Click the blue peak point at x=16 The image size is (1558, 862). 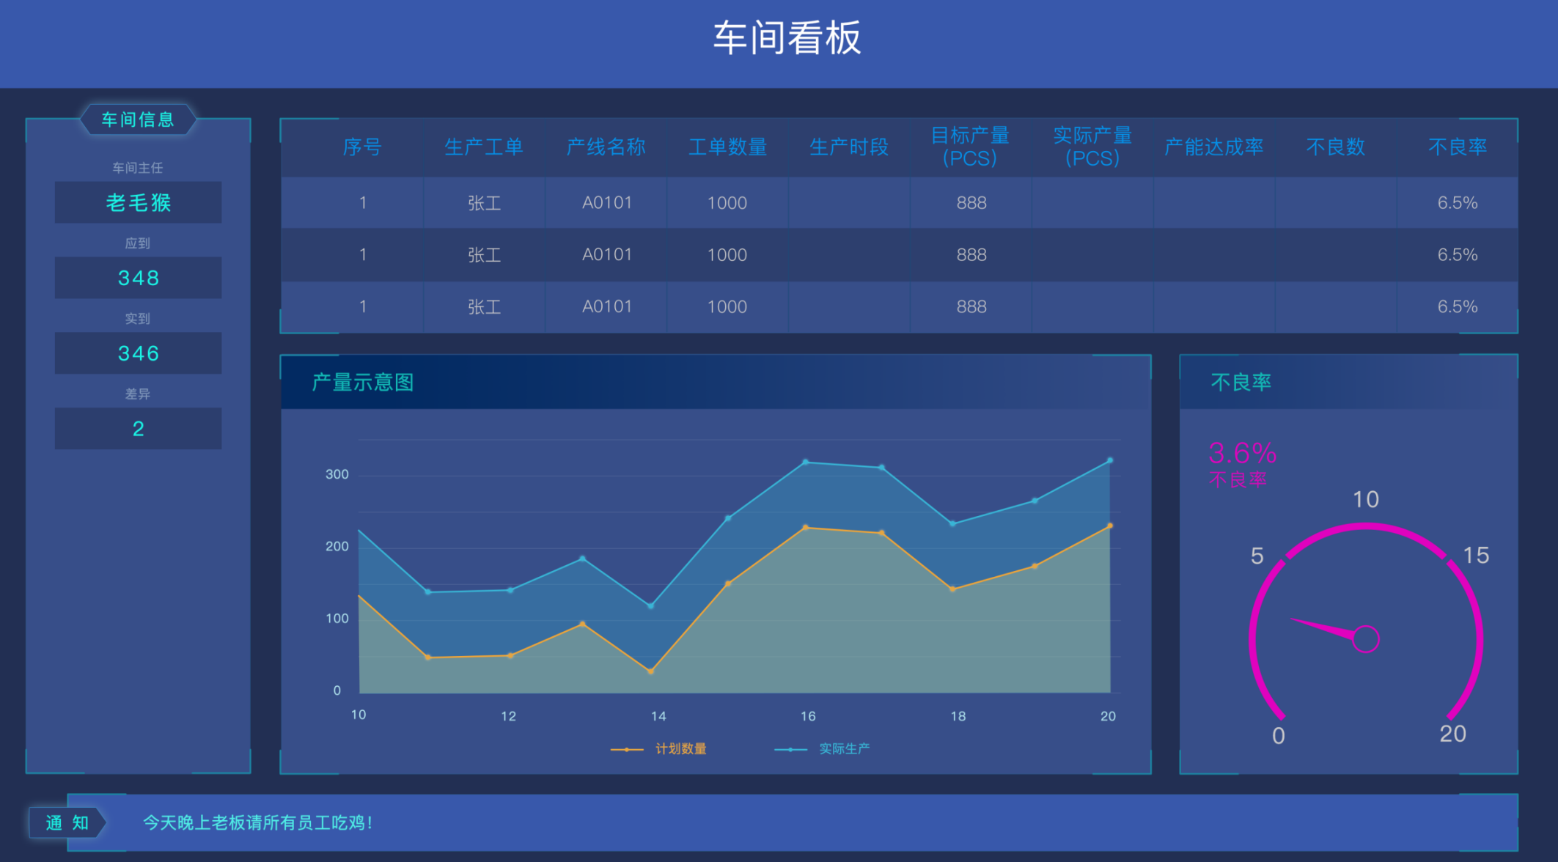806,462
